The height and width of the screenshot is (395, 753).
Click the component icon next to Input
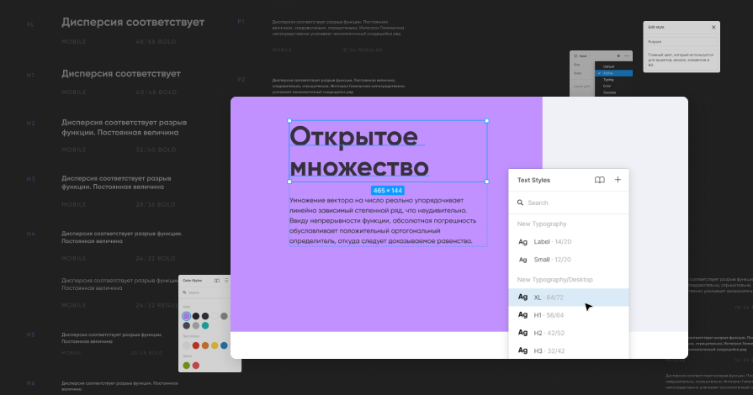[x=575, y=56]
